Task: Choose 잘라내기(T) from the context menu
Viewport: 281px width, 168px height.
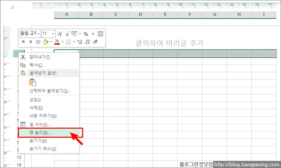Action: click(x=49, y=57)
